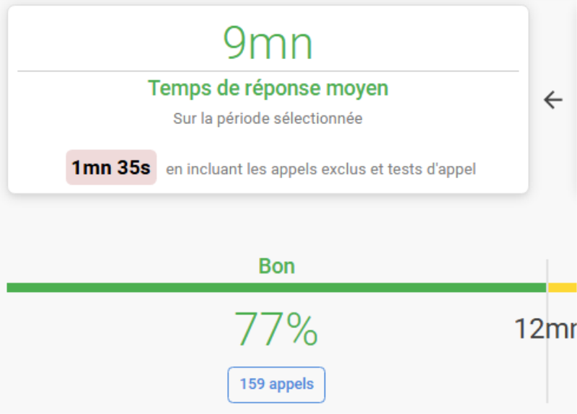Viewport: 577px width, 414px height.
Task: Click the back arrow icon
Action: pos(553,100)
